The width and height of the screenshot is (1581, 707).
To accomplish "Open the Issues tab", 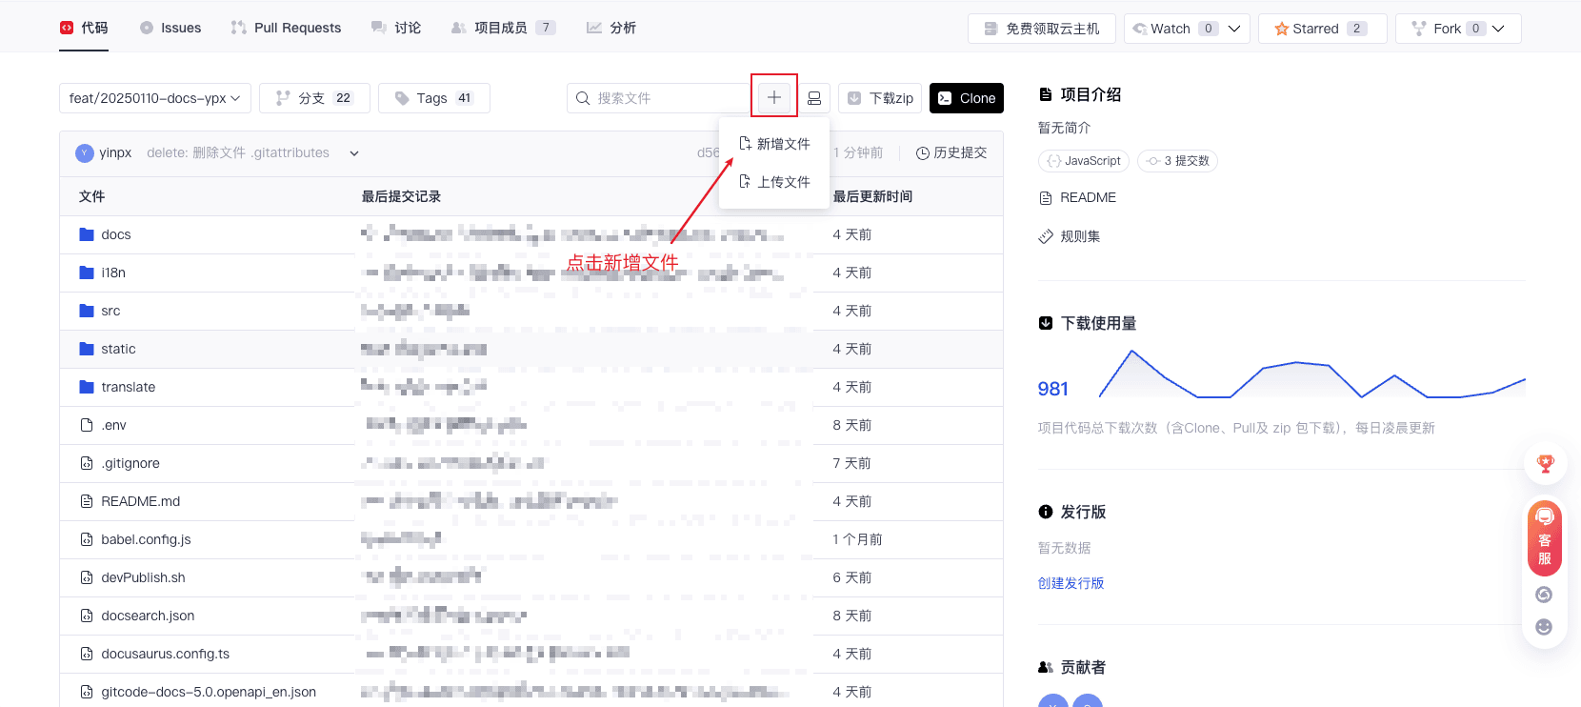I will click(170, 28).
